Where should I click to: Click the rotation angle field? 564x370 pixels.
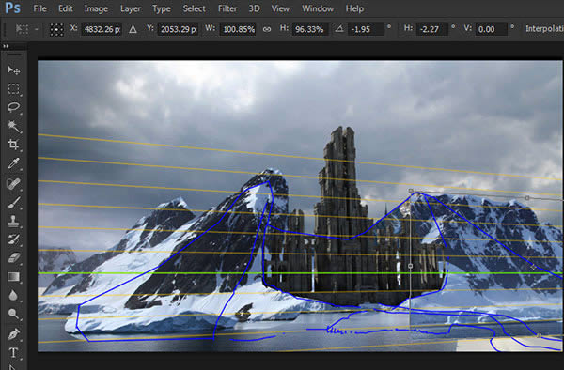click(x=366, y=29)
